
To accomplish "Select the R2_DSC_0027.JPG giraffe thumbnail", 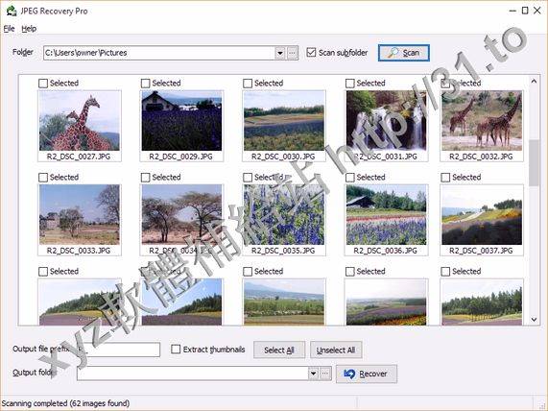I will pos(80,121).
